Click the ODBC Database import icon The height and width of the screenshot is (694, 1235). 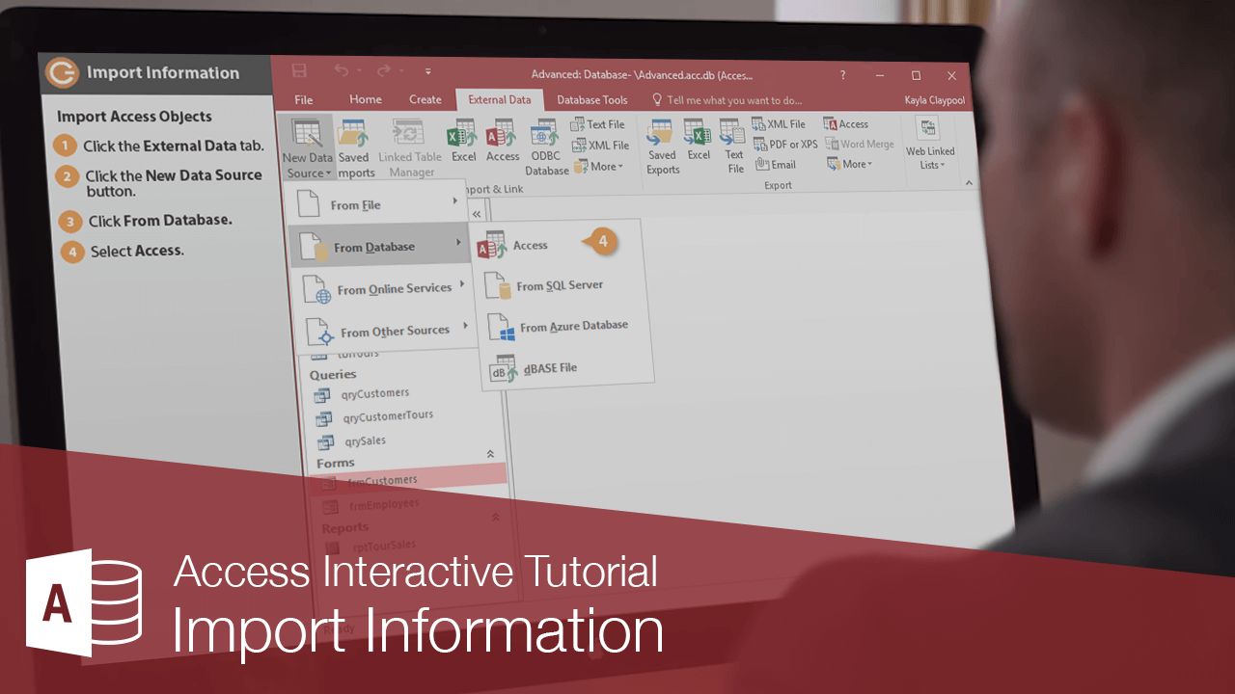545,143
